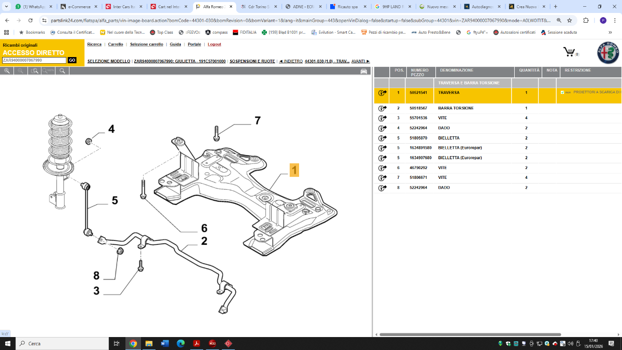Click the first zoom-in magnifier icon

coord(7,71)
